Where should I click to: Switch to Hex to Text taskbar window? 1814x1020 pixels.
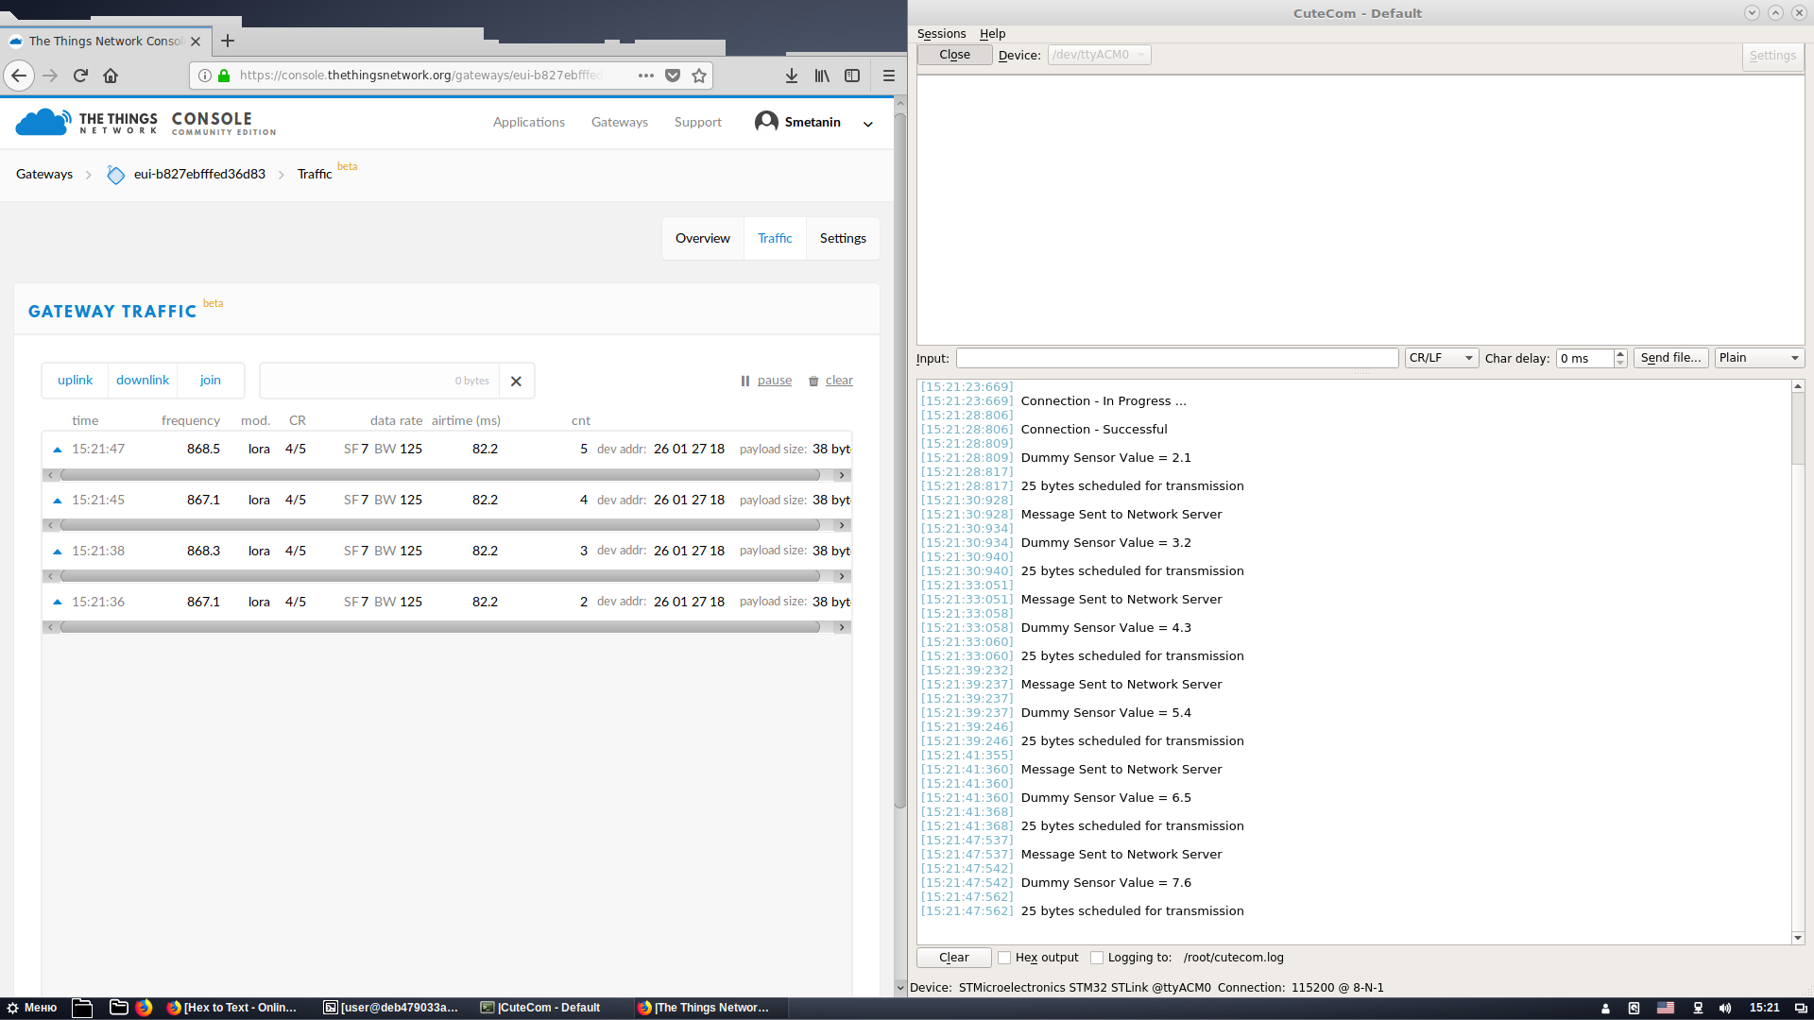coord(231,1008)
